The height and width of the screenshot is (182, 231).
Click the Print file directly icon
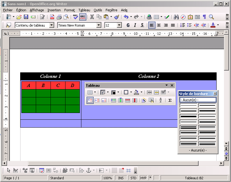click(59, 17)
